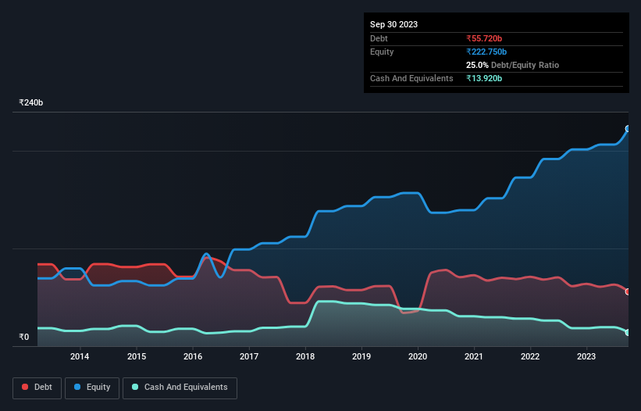Click the ₹240b y-axis label
The image size is (641, 411).
[x=31, y=102]
